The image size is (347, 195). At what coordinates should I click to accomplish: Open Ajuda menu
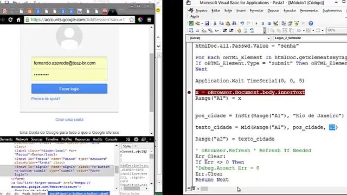click(195, 16)
